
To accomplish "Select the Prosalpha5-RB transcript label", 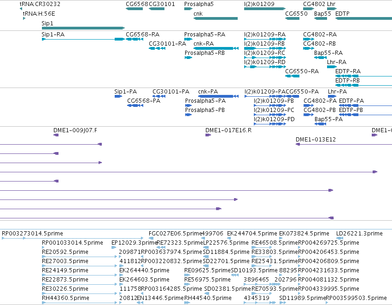I will [x=205, y=53].
